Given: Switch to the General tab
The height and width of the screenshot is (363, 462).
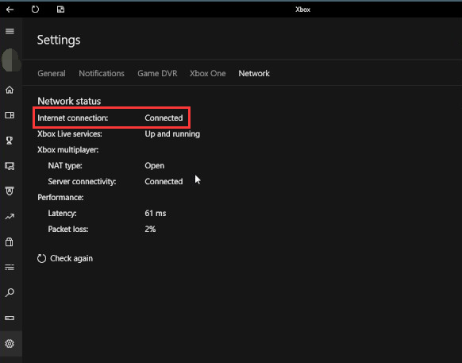Looking at the screenshot, I should point(52,73).
